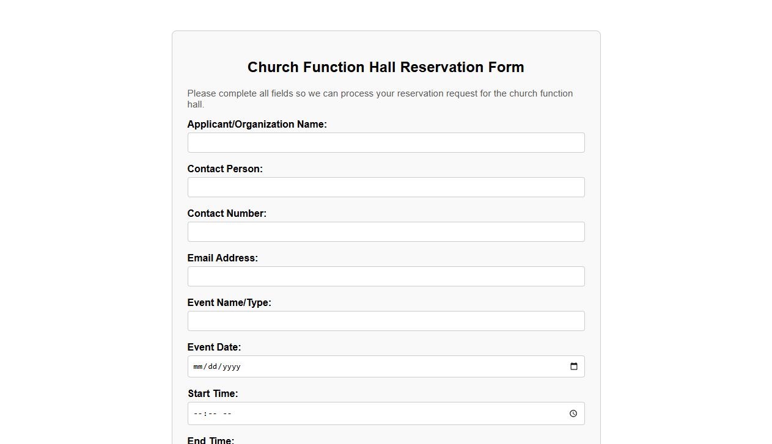Click the Event Name/Type input box
772x444 pixels.
pyautogui.click(x=386, y=321)
